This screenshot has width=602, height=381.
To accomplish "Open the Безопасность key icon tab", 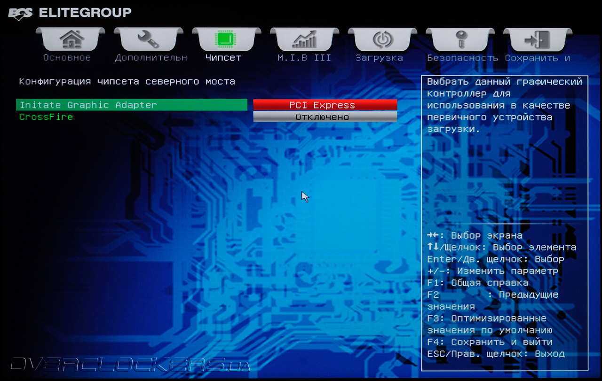I will coord(460,39).
